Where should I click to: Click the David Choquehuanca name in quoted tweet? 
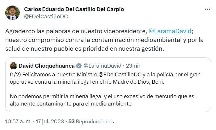[46, 65]
